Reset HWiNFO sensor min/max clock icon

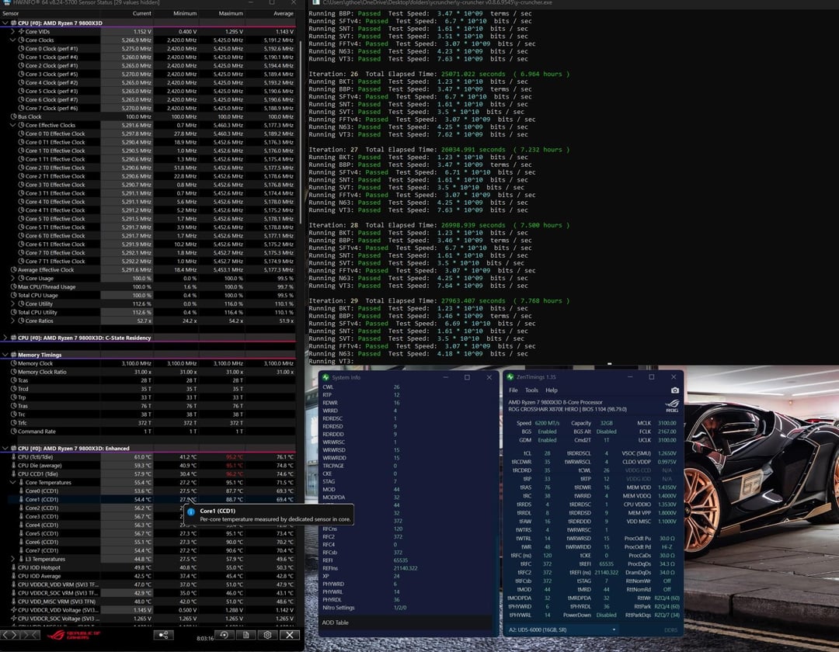[225, 635]
